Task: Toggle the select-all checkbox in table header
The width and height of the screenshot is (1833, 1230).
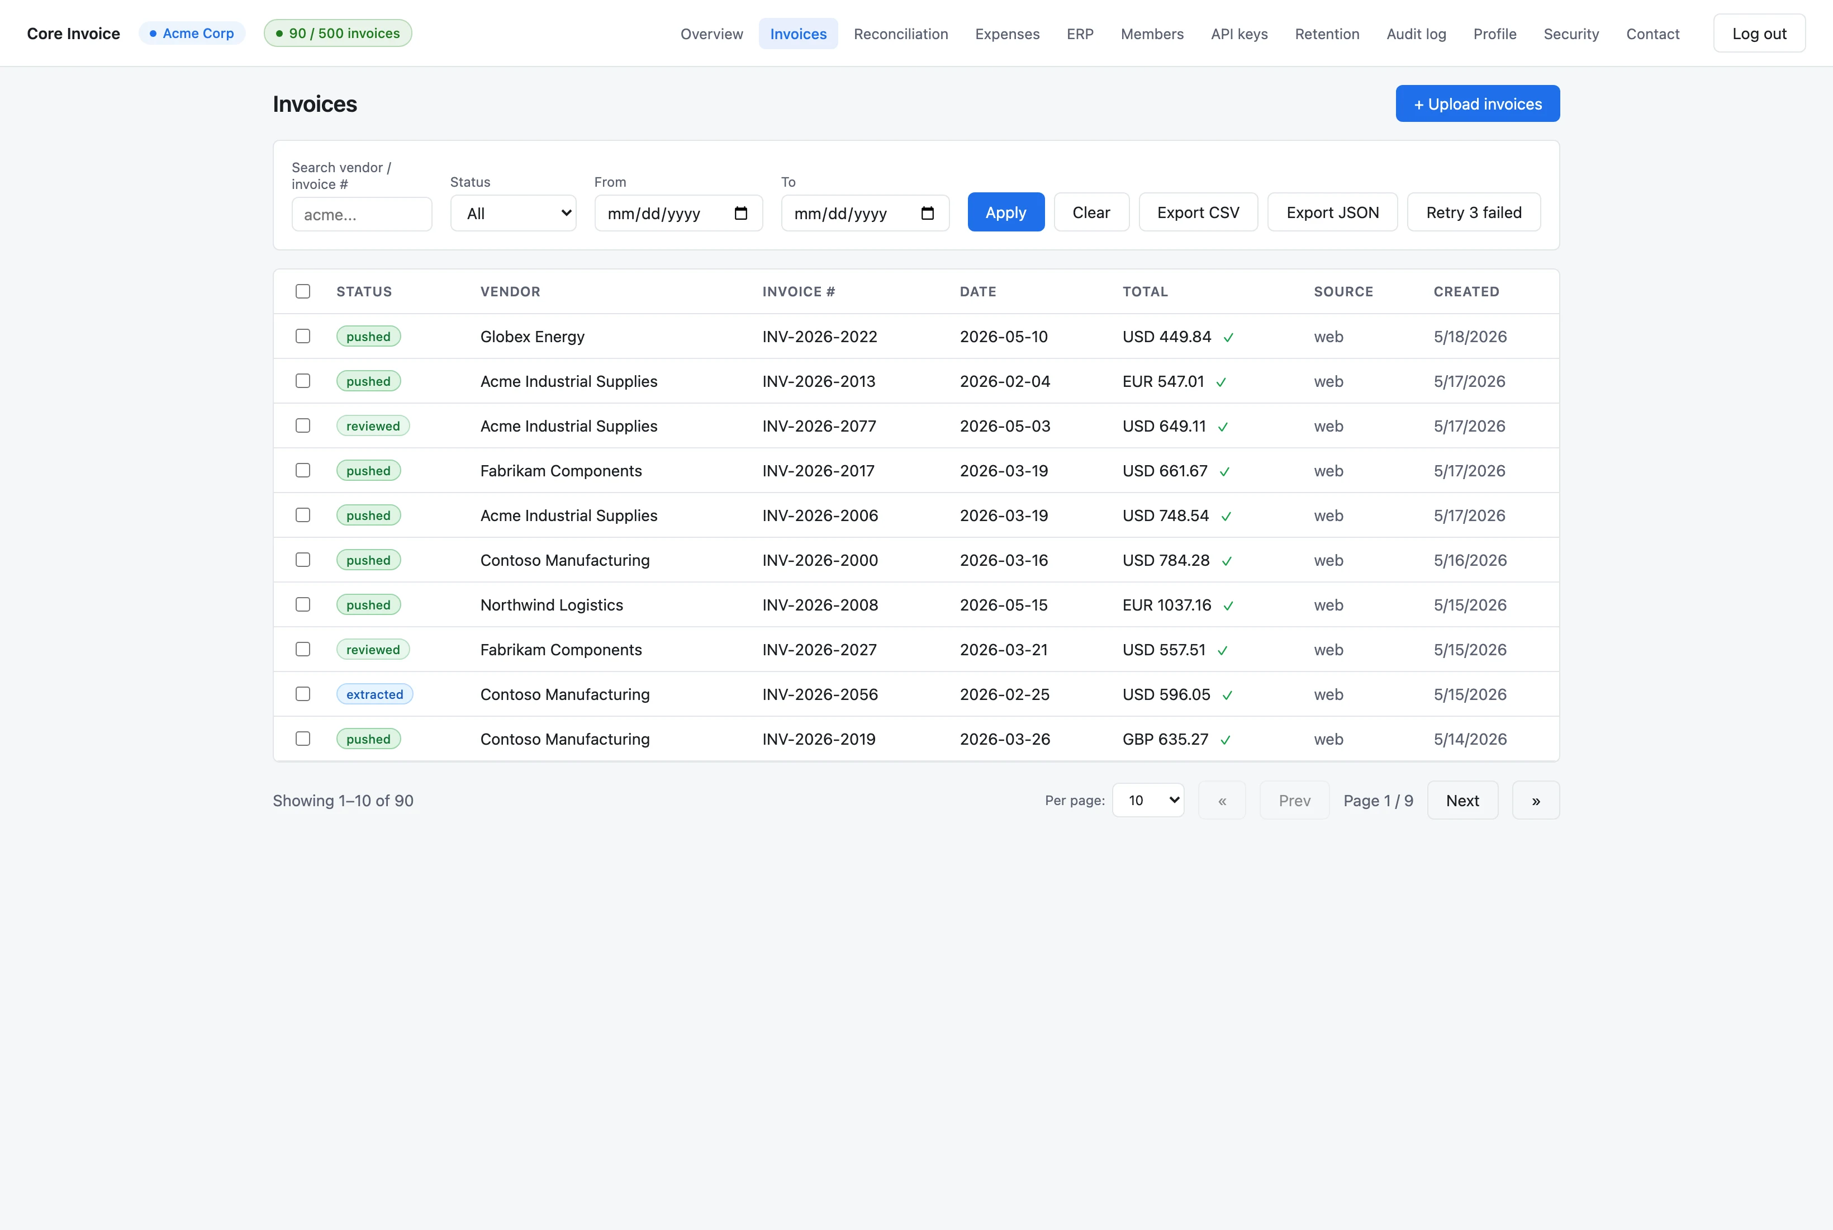Action: (303, 291)
